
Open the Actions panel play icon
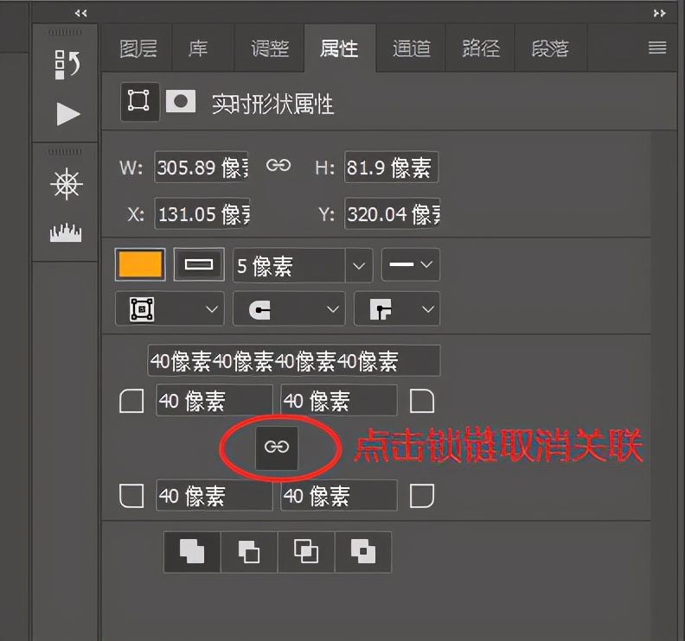pos(68,114)
